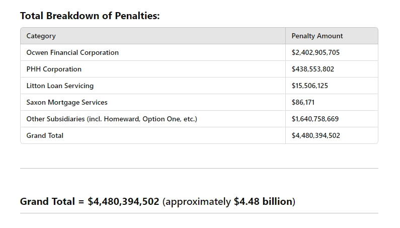
Task: Click the PHH Corporation row label
Action: (x=54, y=69)
